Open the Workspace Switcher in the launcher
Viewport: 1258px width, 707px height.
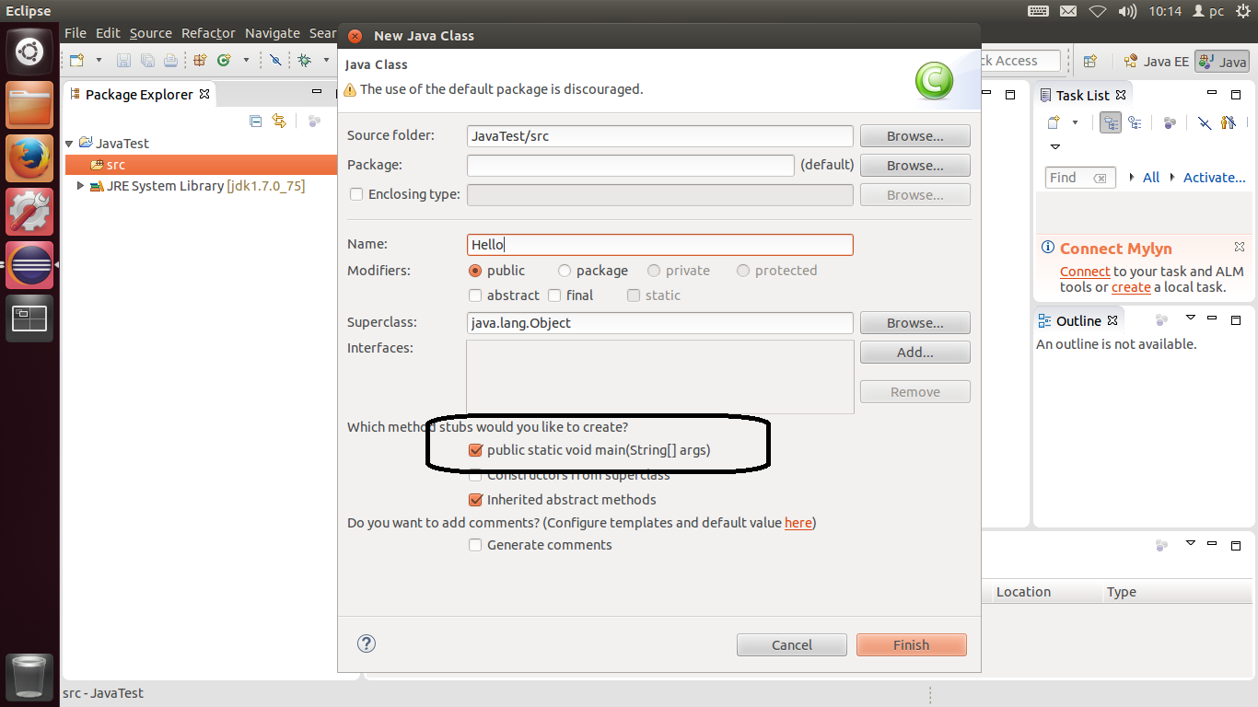(x=29, y=319)
